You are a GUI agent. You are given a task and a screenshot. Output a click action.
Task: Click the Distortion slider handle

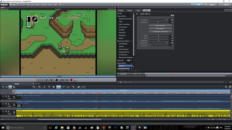(x=150, y=45)
